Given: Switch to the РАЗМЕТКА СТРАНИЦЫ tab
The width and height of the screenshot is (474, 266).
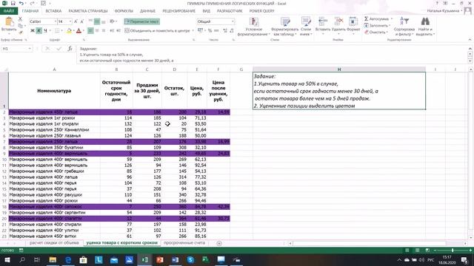Looking at the screenshot, I should (88, 11).
